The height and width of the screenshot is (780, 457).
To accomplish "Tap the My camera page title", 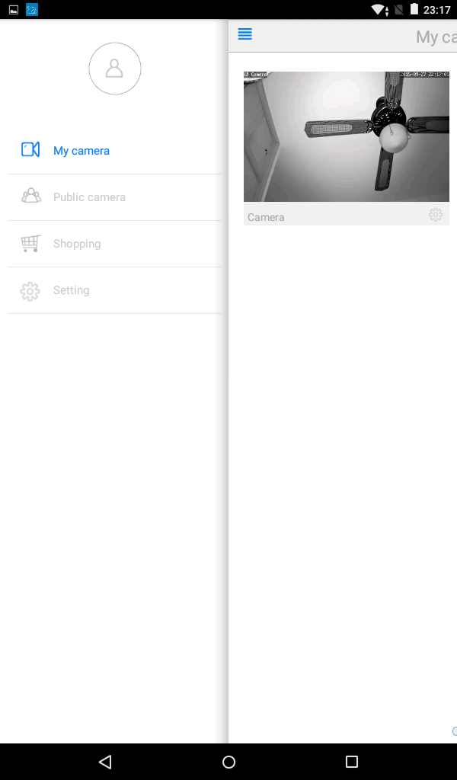I will coord(436,37).
